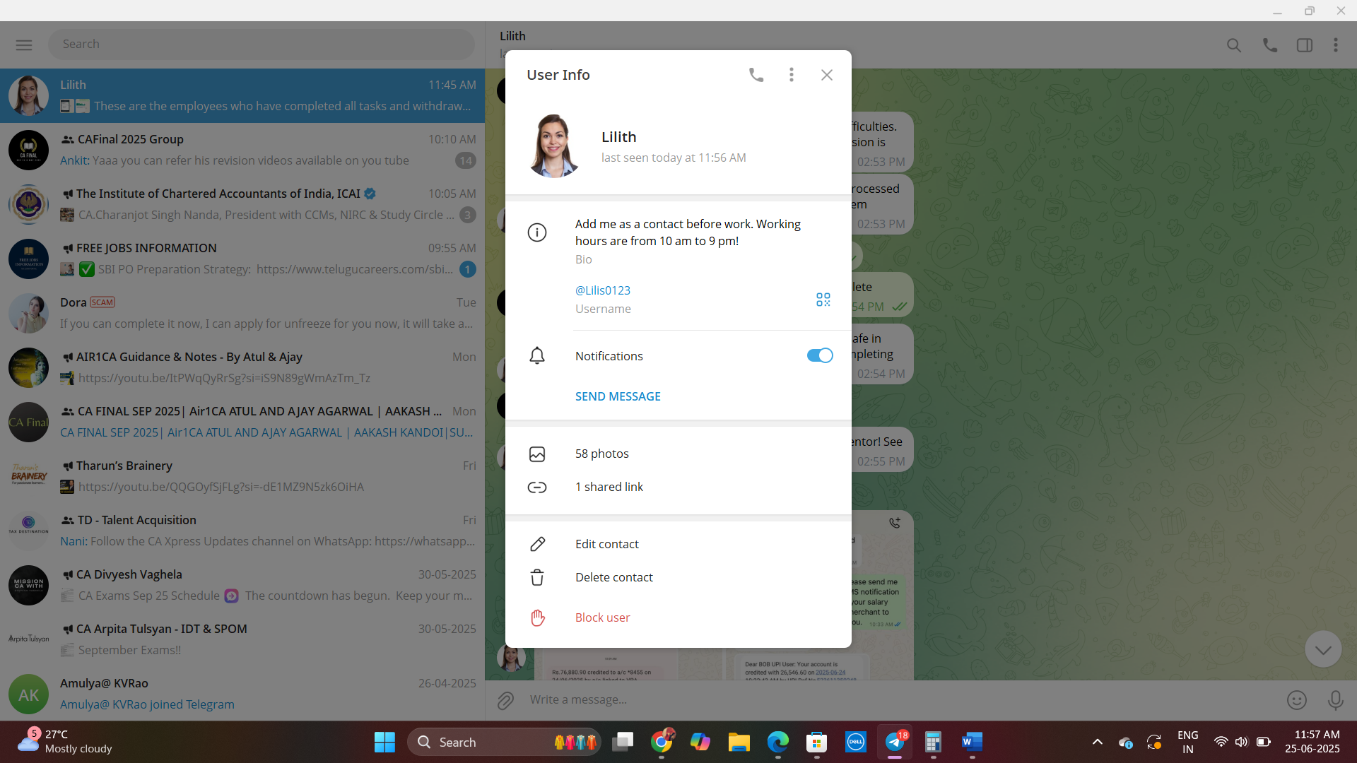
Task: Open 58 photos shared media
Action: 601,454
